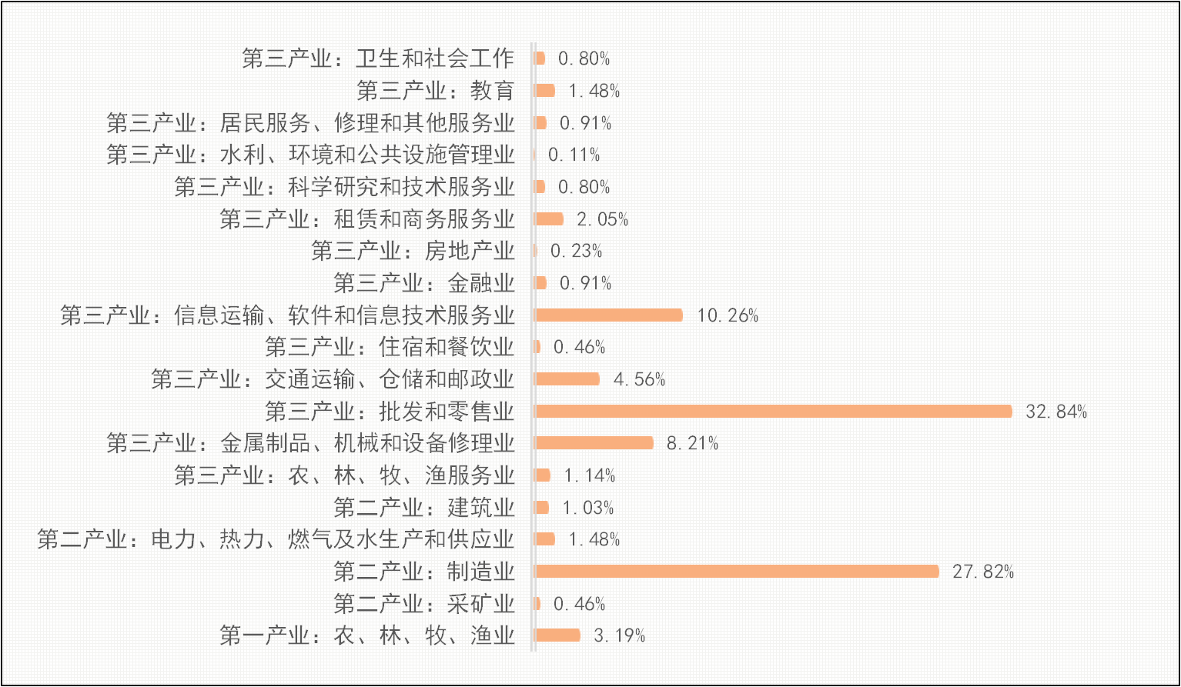This screenshot has height=687, width=1181.
Task: Click the 房地产业 axis label
Action: (x=413, y=251)
